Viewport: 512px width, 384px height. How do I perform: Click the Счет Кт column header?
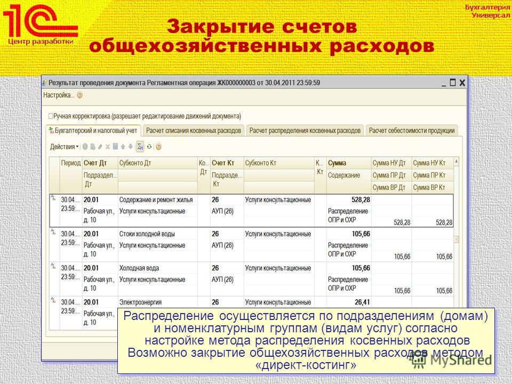pos(227,163)
